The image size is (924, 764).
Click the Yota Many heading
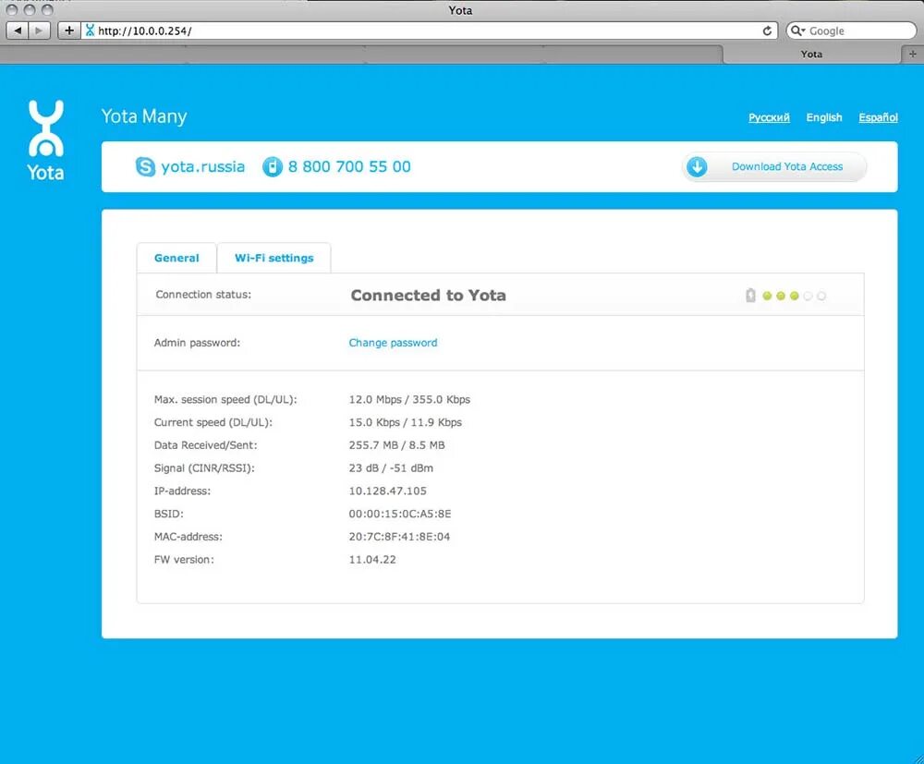click(x=144, y=116)
